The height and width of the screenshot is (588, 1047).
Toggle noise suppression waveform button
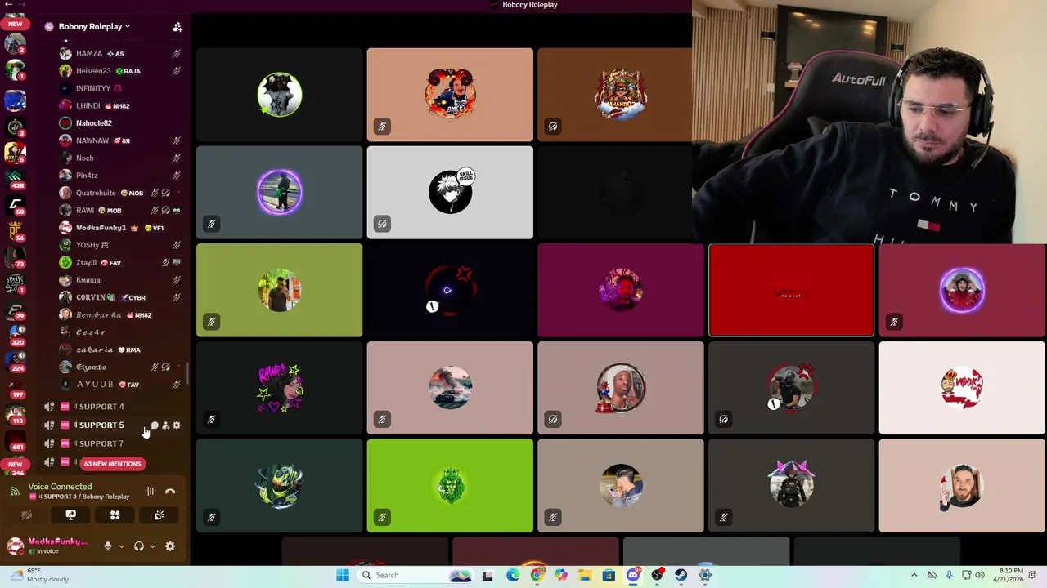pos(151,492)
